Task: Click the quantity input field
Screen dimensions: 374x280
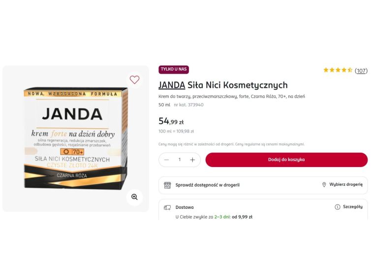Action: click(x=180, y=160)
